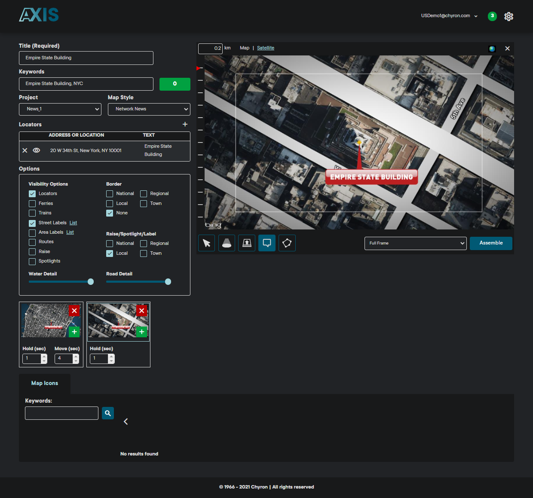Uncheck Street Labels visibility option
533x498 pixels.
(x=32, y=223)
